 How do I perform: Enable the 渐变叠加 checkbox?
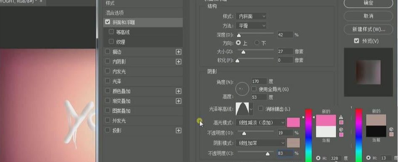[107, 101]
